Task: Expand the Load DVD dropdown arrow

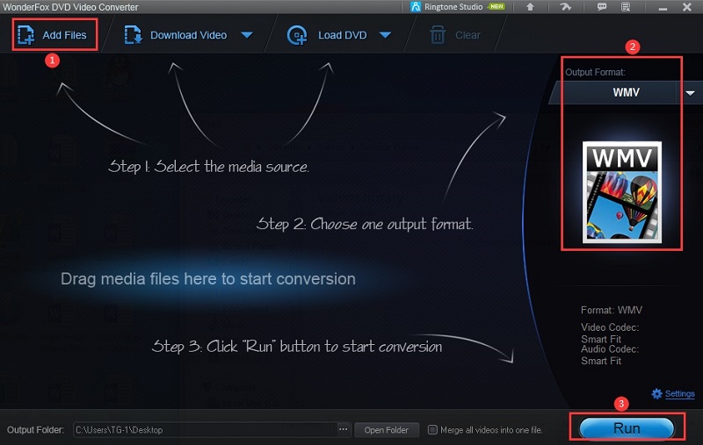Action: 385,35
